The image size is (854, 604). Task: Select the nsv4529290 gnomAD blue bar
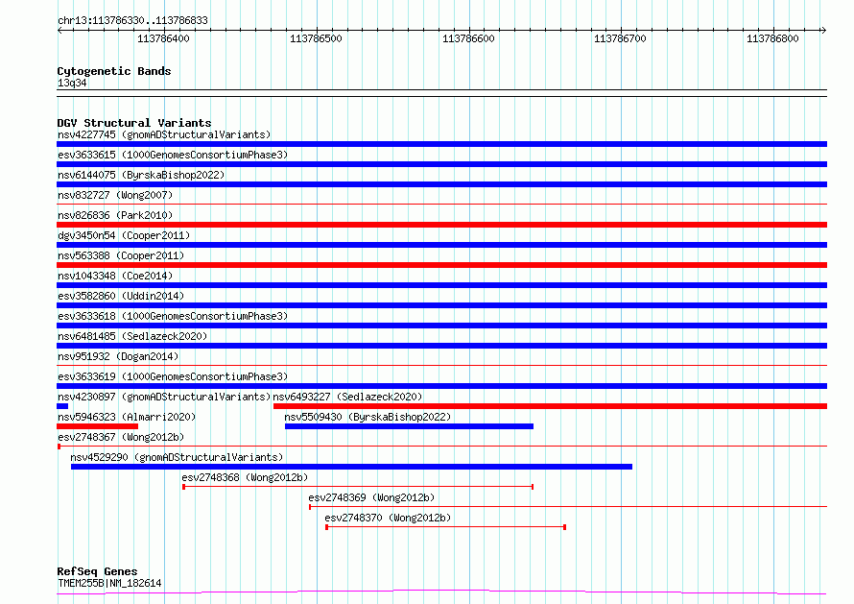pos(351,467)
